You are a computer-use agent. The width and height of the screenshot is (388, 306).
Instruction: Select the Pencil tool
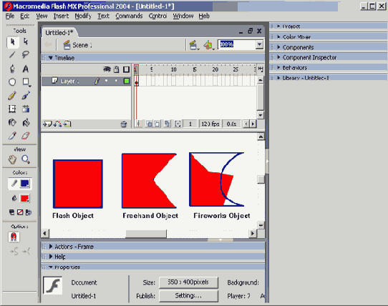coord(12,95)
